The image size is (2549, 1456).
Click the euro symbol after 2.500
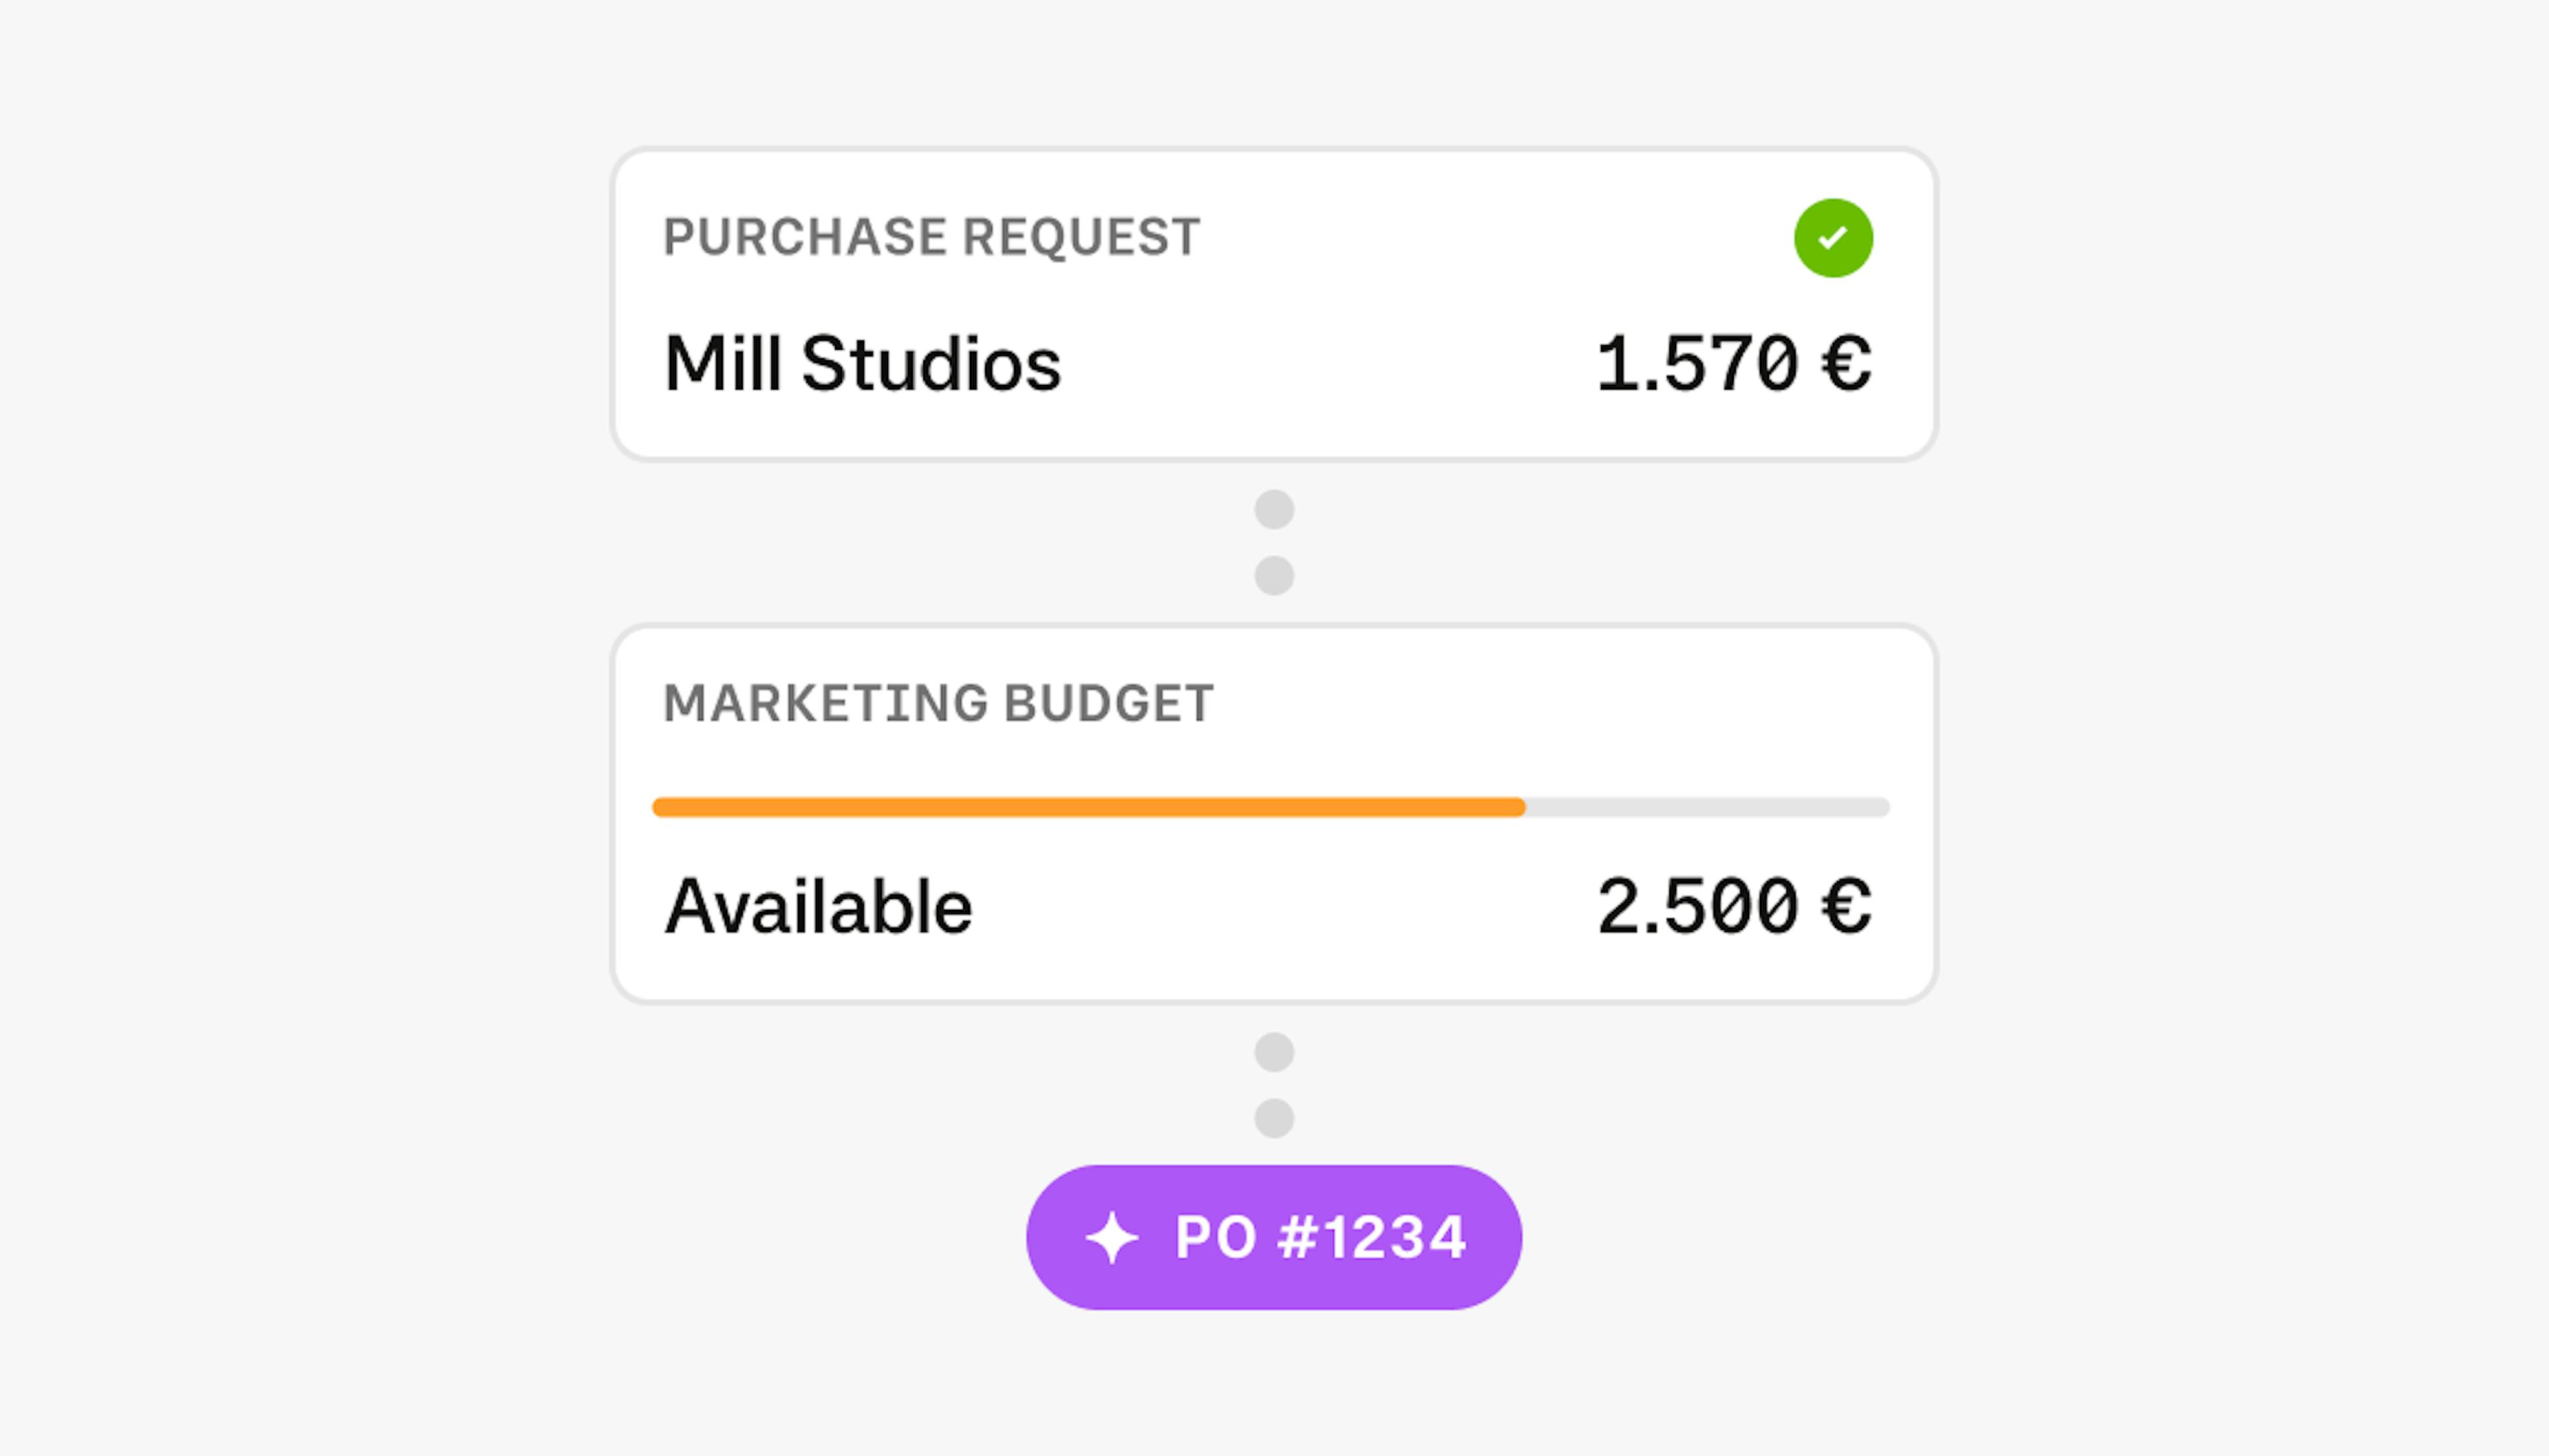point(1846,907)
